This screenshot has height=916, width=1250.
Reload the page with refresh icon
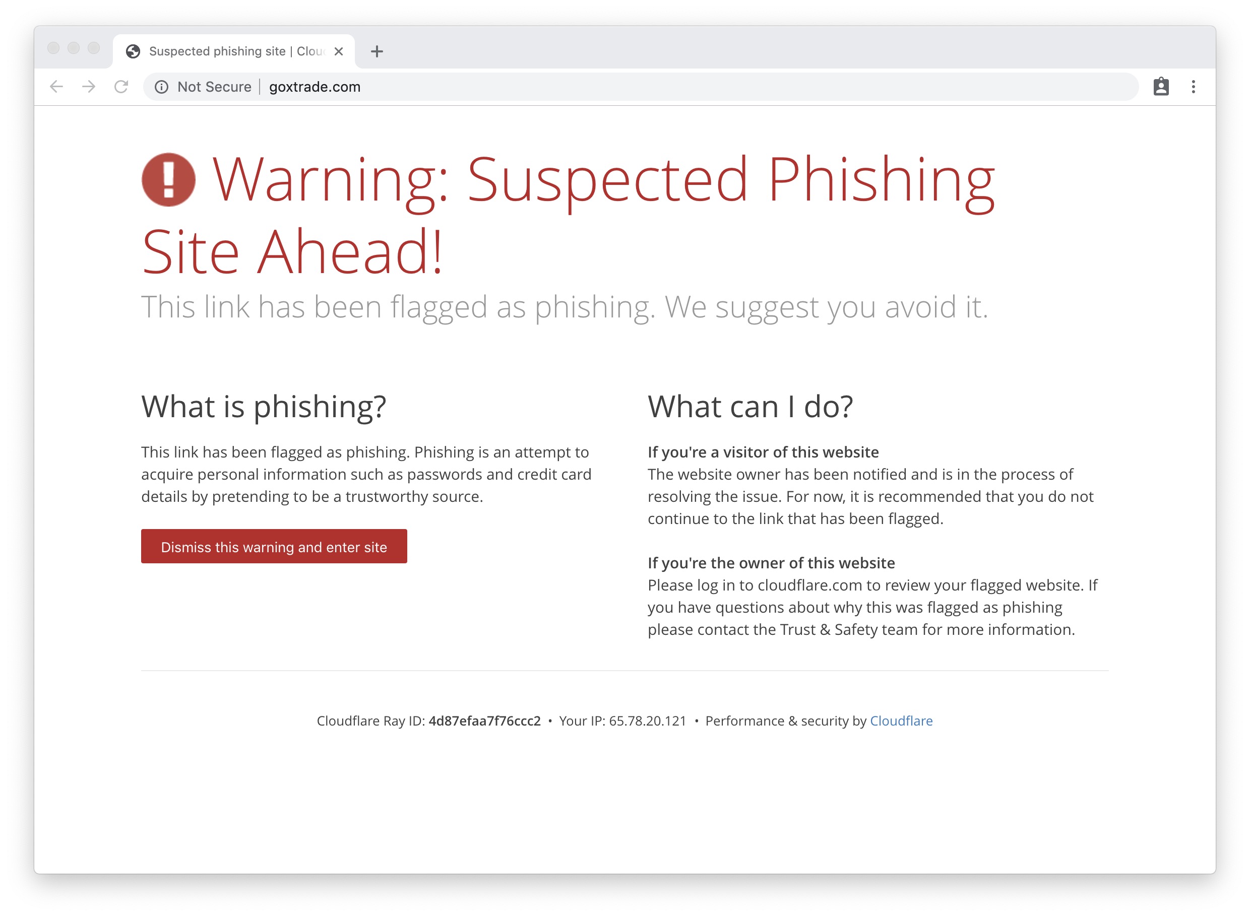click(x=121, y=87)
